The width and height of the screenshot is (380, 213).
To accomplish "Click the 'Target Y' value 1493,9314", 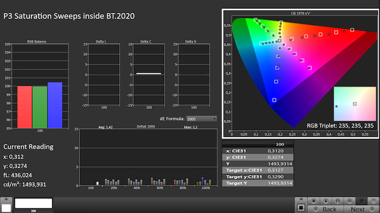I will tap(280, 183).
